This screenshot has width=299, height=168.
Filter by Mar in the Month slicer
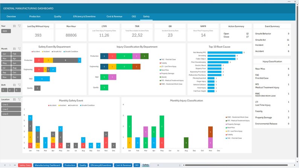[6, 59]
